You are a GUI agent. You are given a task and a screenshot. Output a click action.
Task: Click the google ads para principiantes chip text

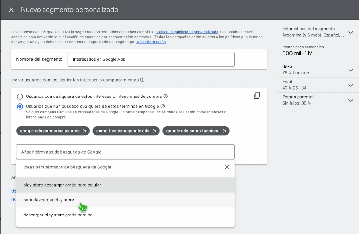click(50, 131)
